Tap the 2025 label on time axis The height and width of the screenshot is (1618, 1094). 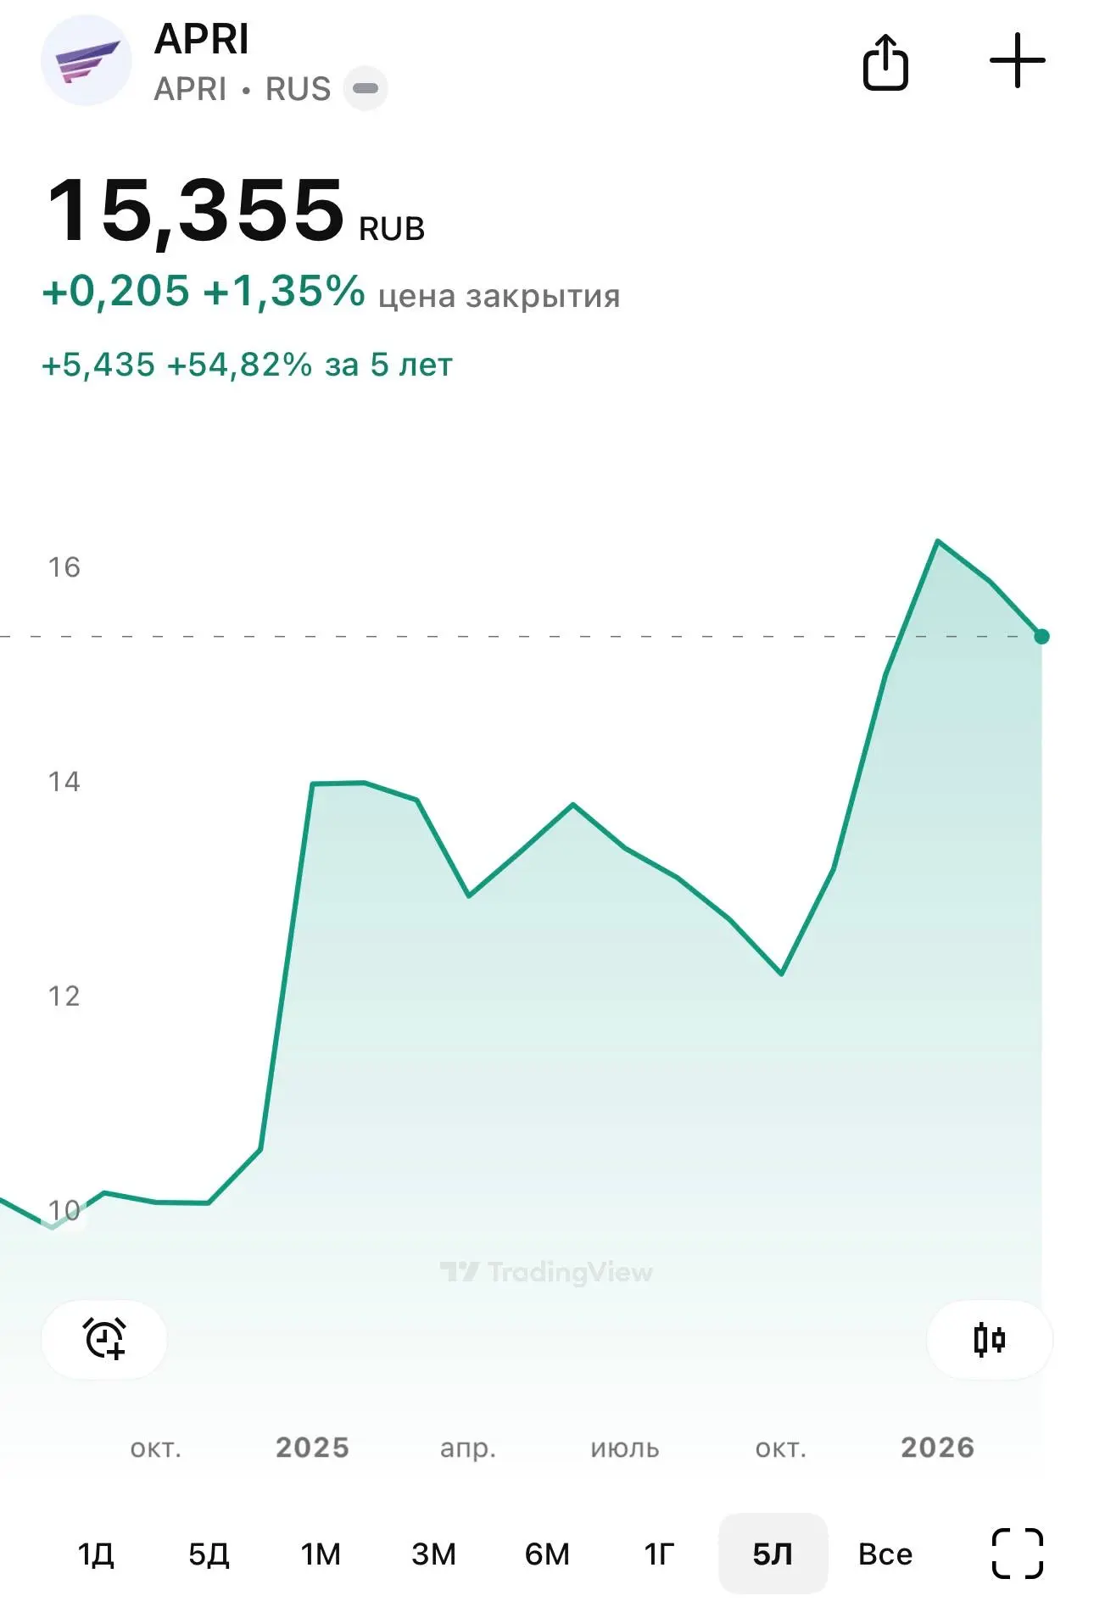(312, 1447)
